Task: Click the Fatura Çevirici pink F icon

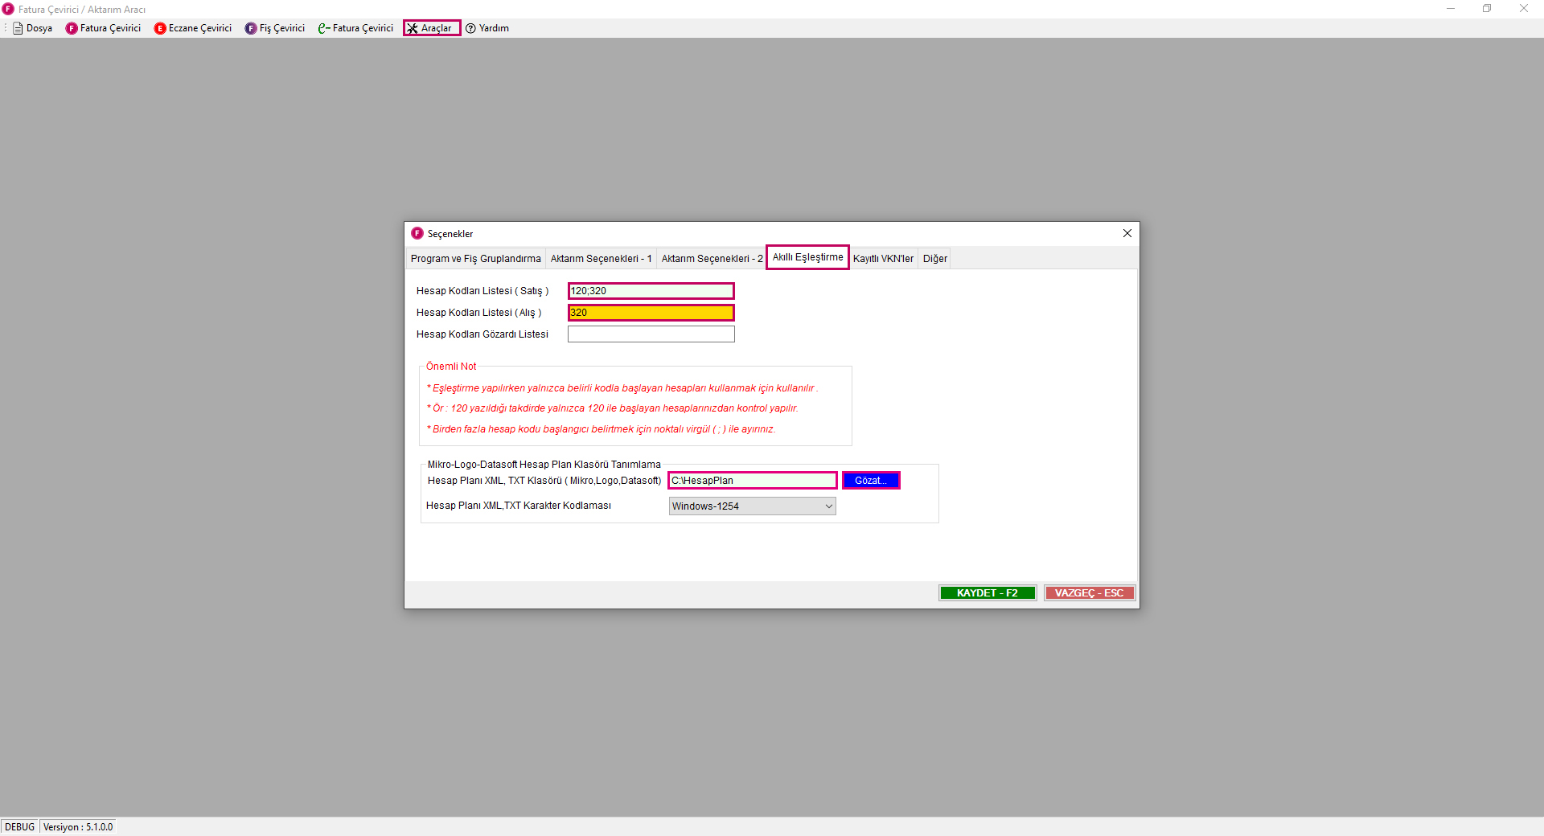Action: pos(72,28)
